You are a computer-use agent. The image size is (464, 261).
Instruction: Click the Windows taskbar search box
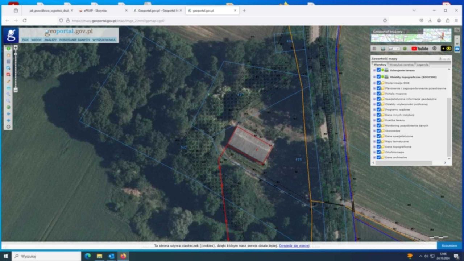click(x=47, y=256)
